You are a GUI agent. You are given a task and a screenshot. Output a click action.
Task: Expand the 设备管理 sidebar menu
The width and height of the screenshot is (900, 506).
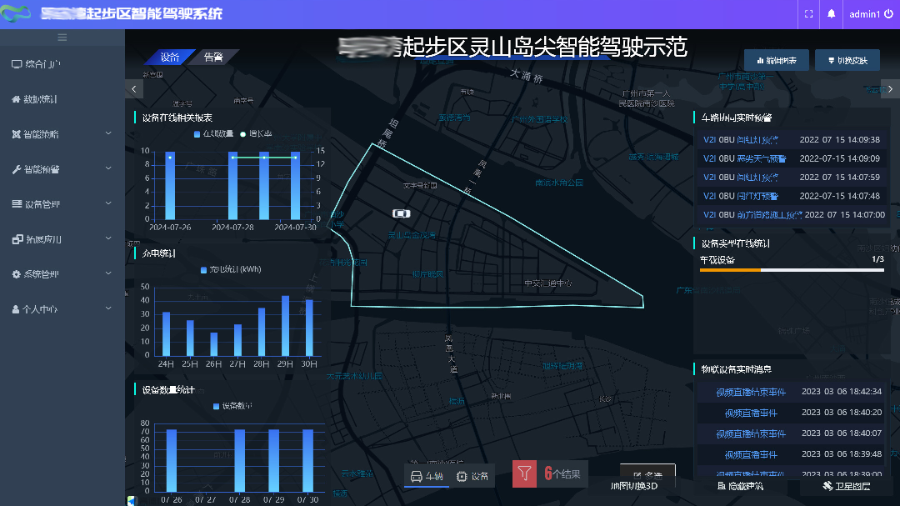108,204
